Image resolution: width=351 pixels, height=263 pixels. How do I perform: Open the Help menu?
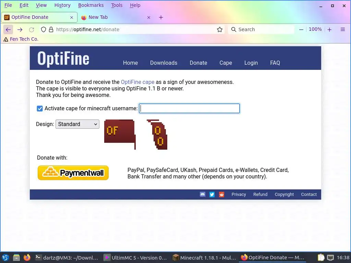[135, 5]
